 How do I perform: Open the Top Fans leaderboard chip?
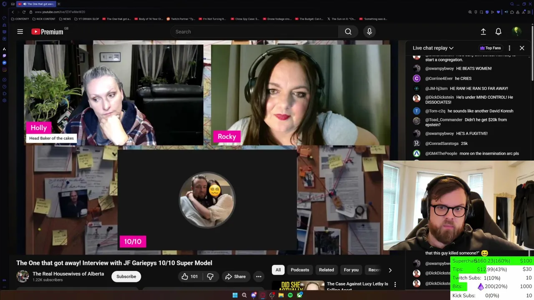coord(490,48)
